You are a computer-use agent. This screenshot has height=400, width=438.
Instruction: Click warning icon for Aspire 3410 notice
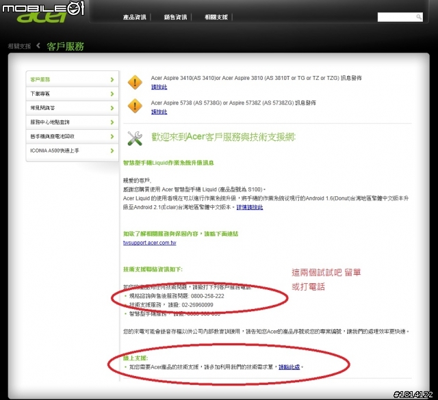pos(135,82)
